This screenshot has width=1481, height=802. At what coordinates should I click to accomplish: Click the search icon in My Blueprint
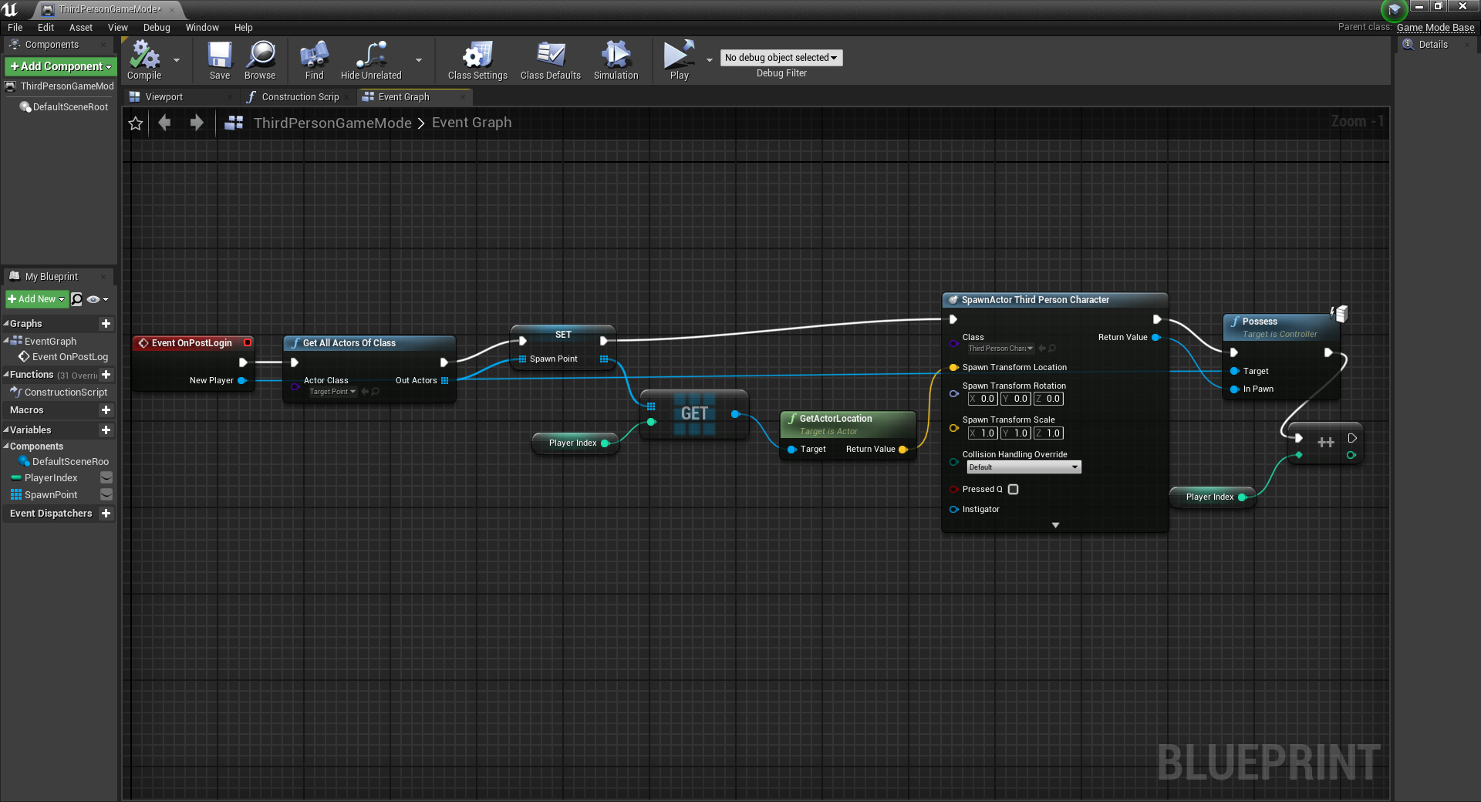point(76,299)
